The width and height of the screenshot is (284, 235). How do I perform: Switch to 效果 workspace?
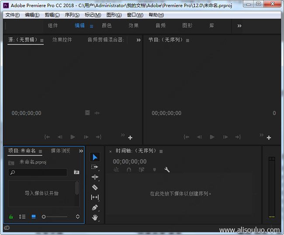click(x=134, y=25)
